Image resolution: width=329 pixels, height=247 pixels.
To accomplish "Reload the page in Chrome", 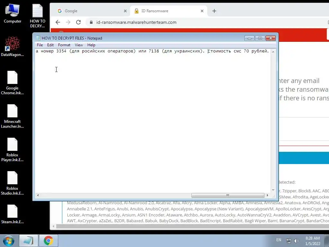I will 78,22.
